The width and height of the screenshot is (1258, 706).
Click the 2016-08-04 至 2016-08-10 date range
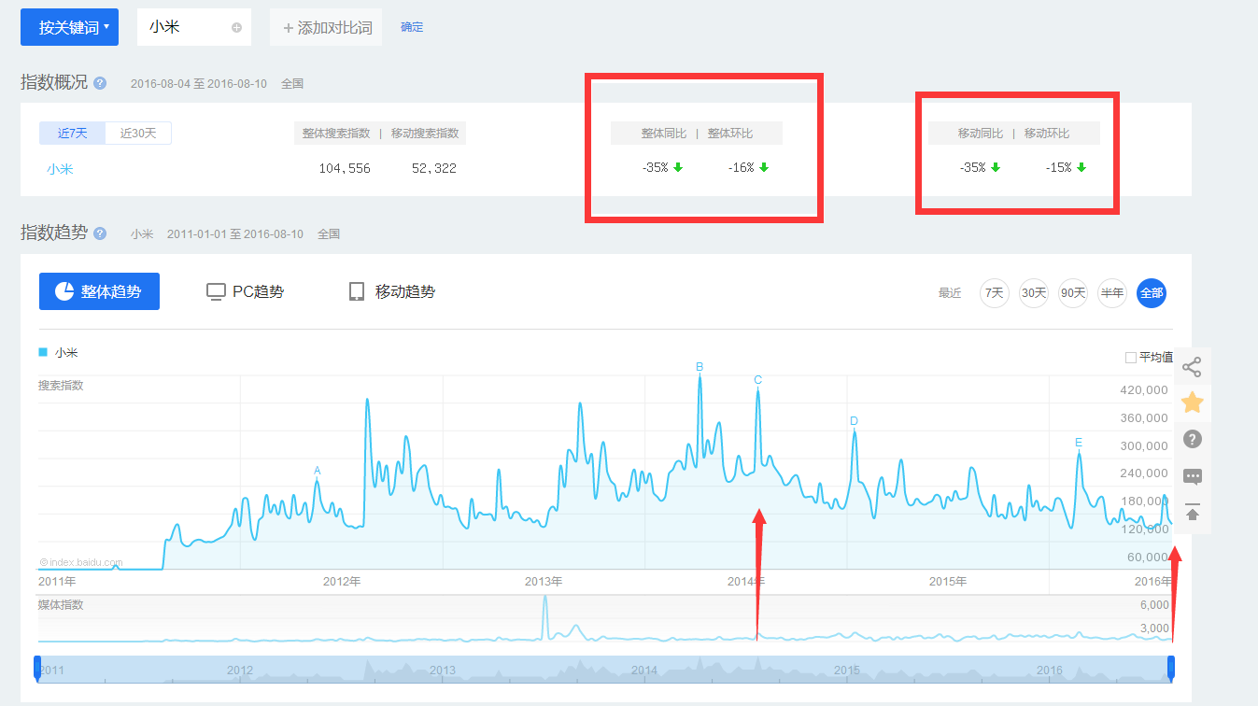coord(199,83)
